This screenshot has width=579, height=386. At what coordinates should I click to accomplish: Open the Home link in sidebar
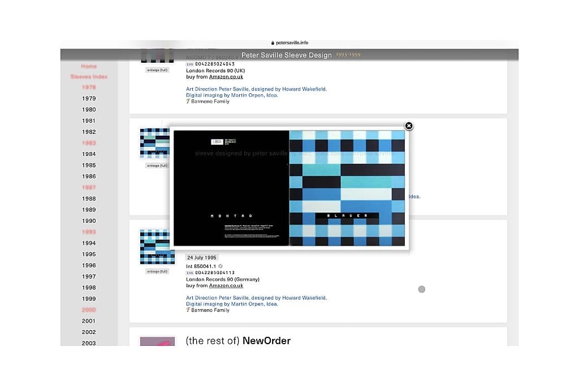(x=89, y=67)
